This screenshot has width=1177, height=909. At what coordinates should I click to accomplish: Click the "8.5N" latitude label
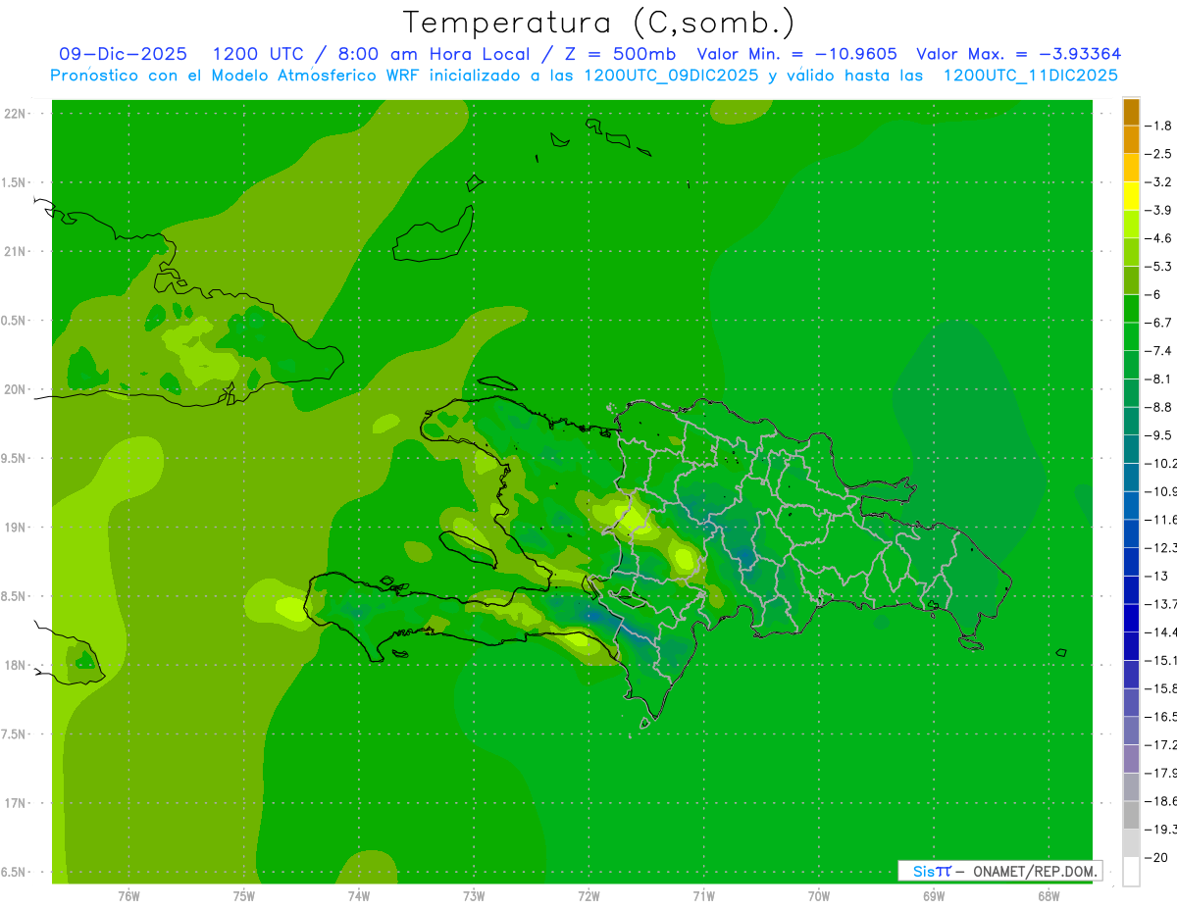coord(14,596)
